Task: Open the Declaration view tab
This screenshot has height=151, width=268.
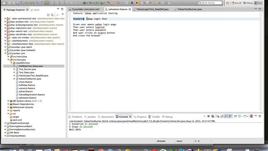Action: click(x=106, y=117)
